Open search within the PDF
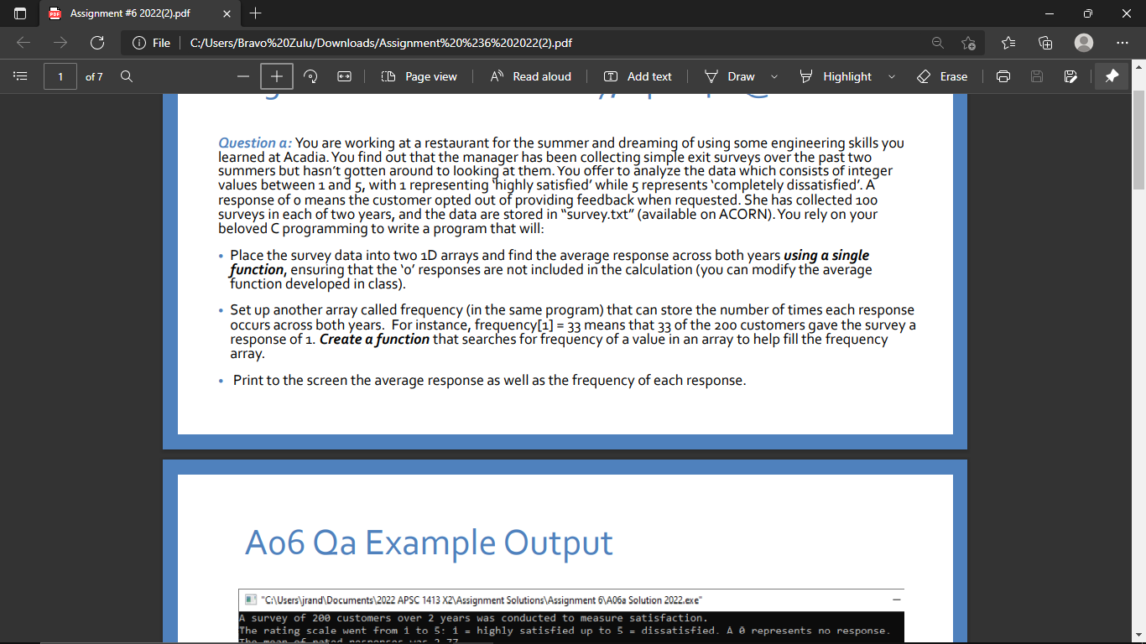The width and height of the screenshot is (1146, 644). [x=126, y=76]
